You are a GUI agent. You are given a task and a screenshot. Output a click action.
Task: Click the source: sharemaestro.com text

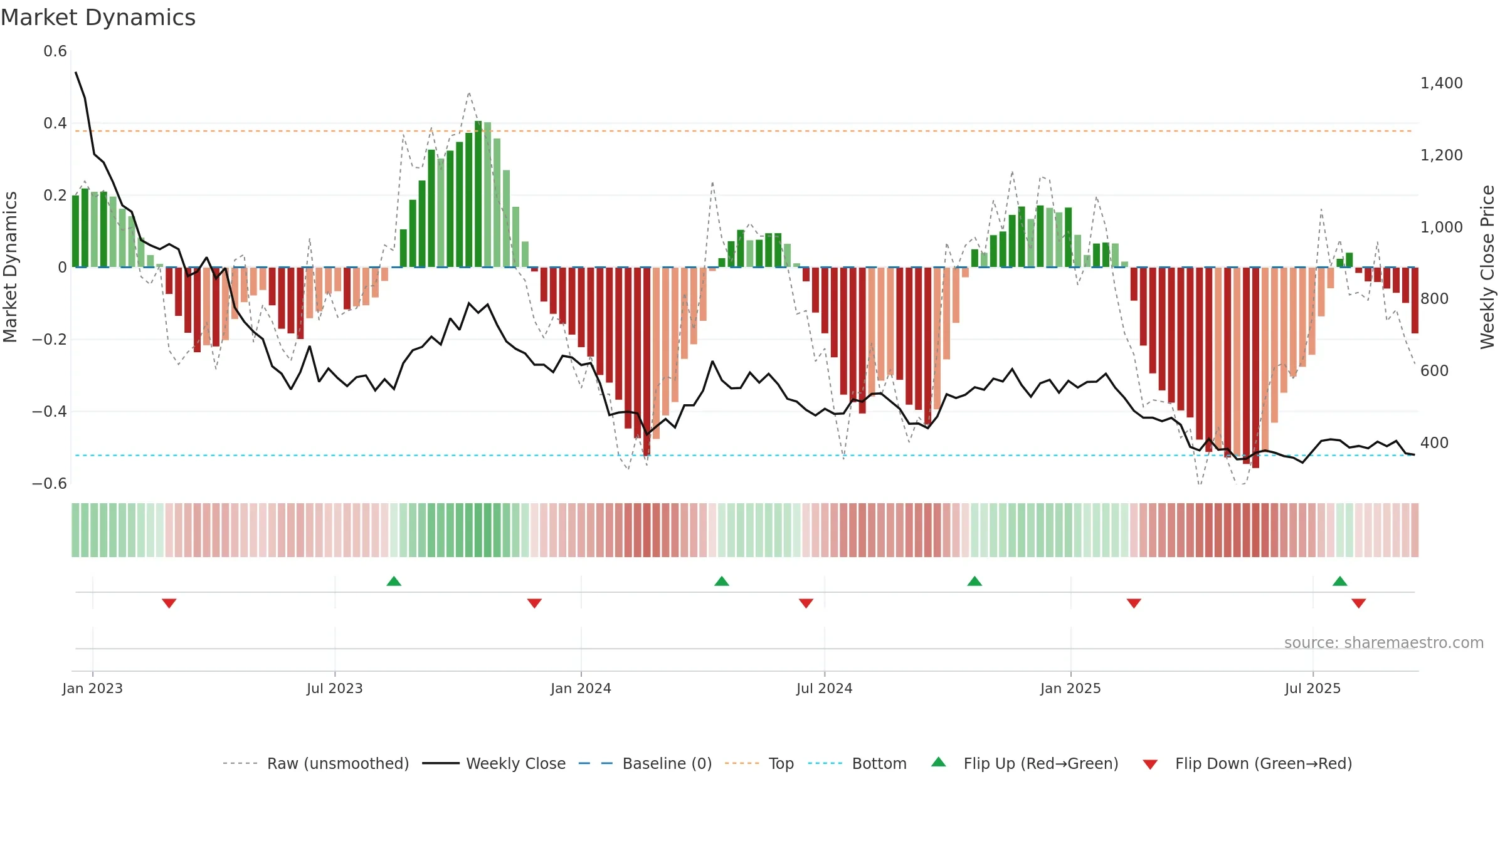[x=1384, y=642]
